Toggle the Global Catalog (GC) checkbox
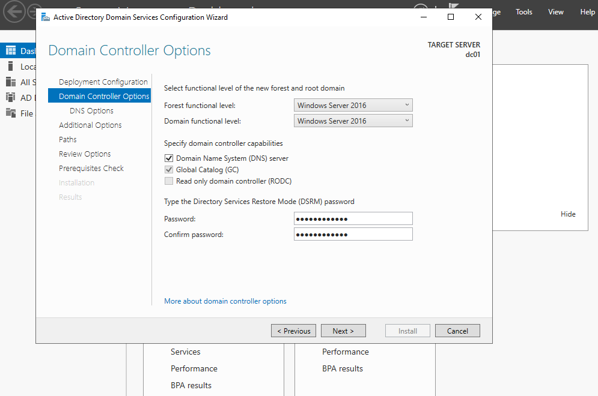Image resolution: width=598 pixels, height=396 pixels. pyautogui.click(x=168, y=169)
